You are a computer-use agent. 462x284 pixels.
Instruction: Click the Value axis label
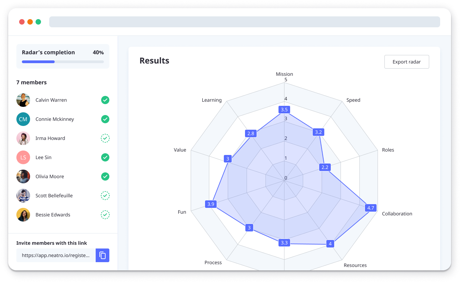[180, 150]
